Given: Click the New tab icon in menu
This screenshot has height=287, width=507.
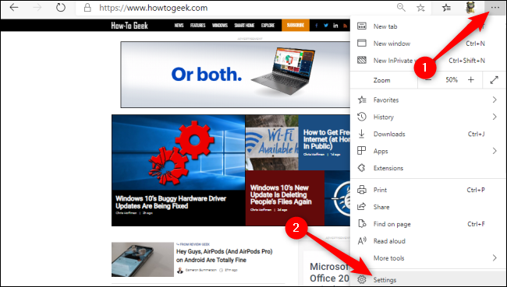Looking at the screenshot, I should click(x=362, y=26).
